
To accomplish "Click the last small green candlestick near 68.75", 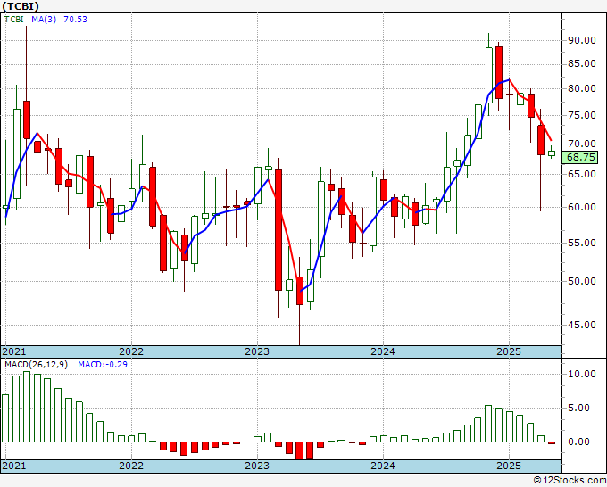I will (x=552, y=153).
